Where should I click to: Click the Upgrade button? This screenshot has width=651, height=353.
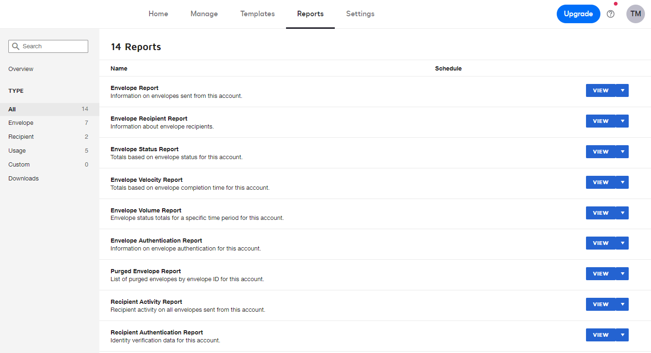[x=578, y=14]
